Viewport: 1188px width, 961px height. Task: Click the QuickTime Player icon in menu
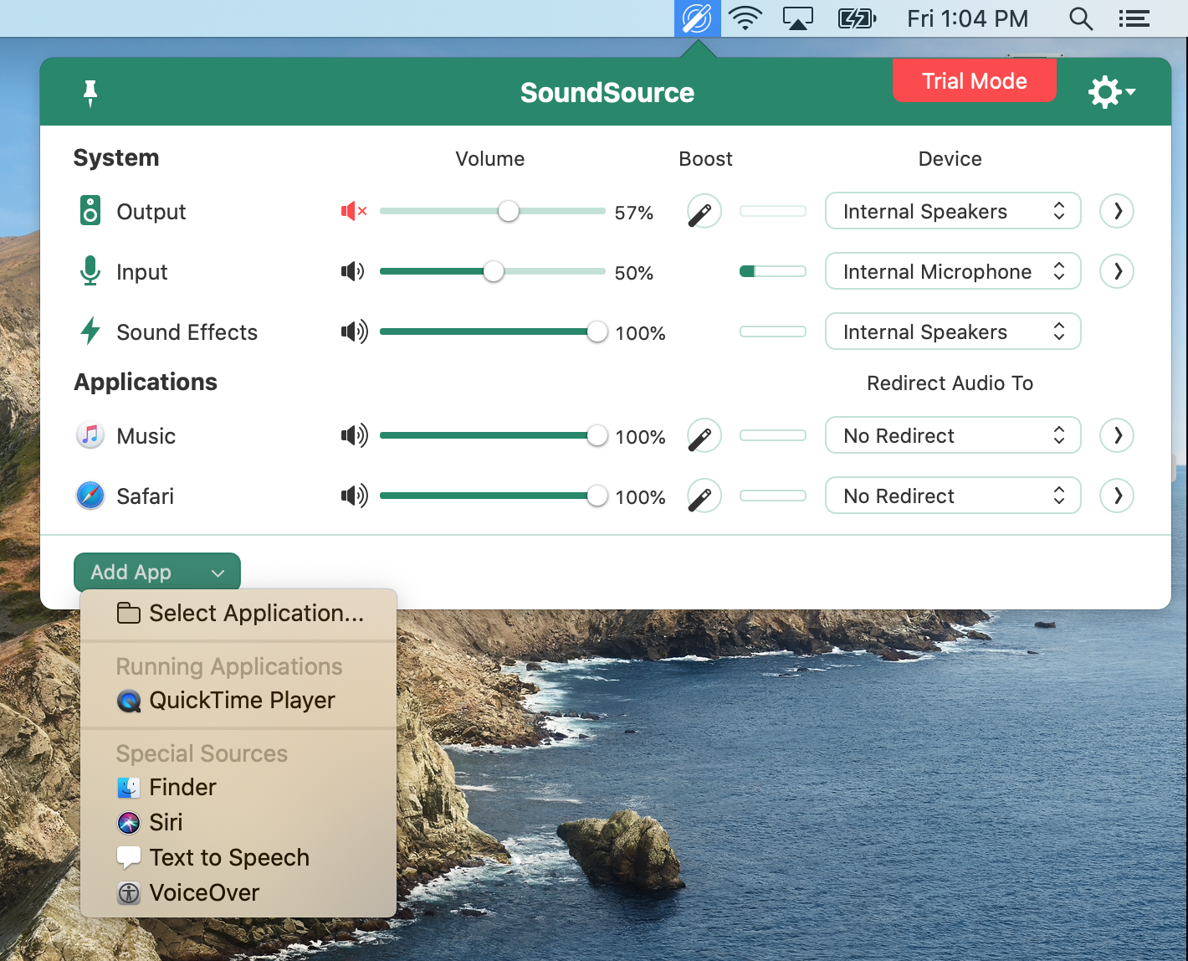pos(129,701)
